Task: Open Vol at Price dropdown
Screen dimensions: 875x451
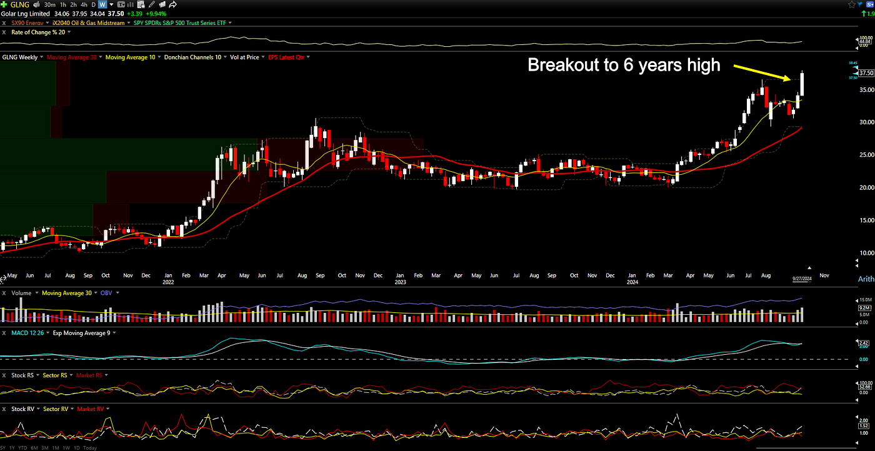Action: click(x=263, y=57)
